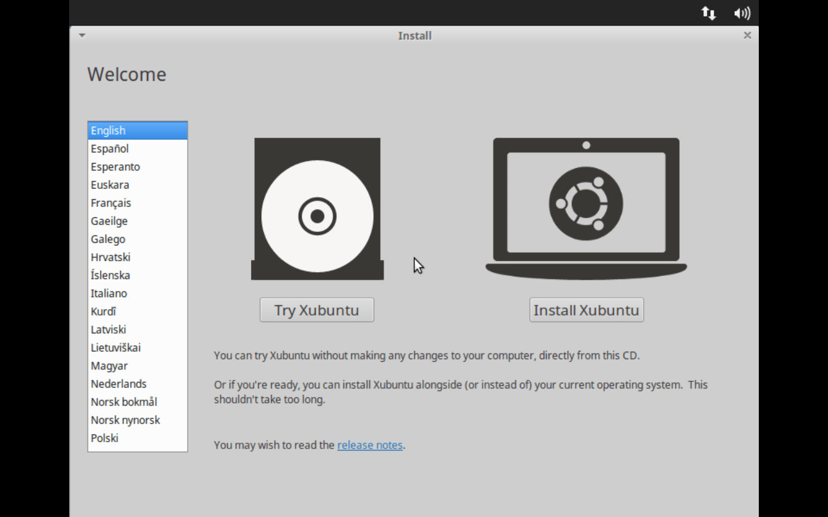Select Kurdî in the language list

point(138,311)
